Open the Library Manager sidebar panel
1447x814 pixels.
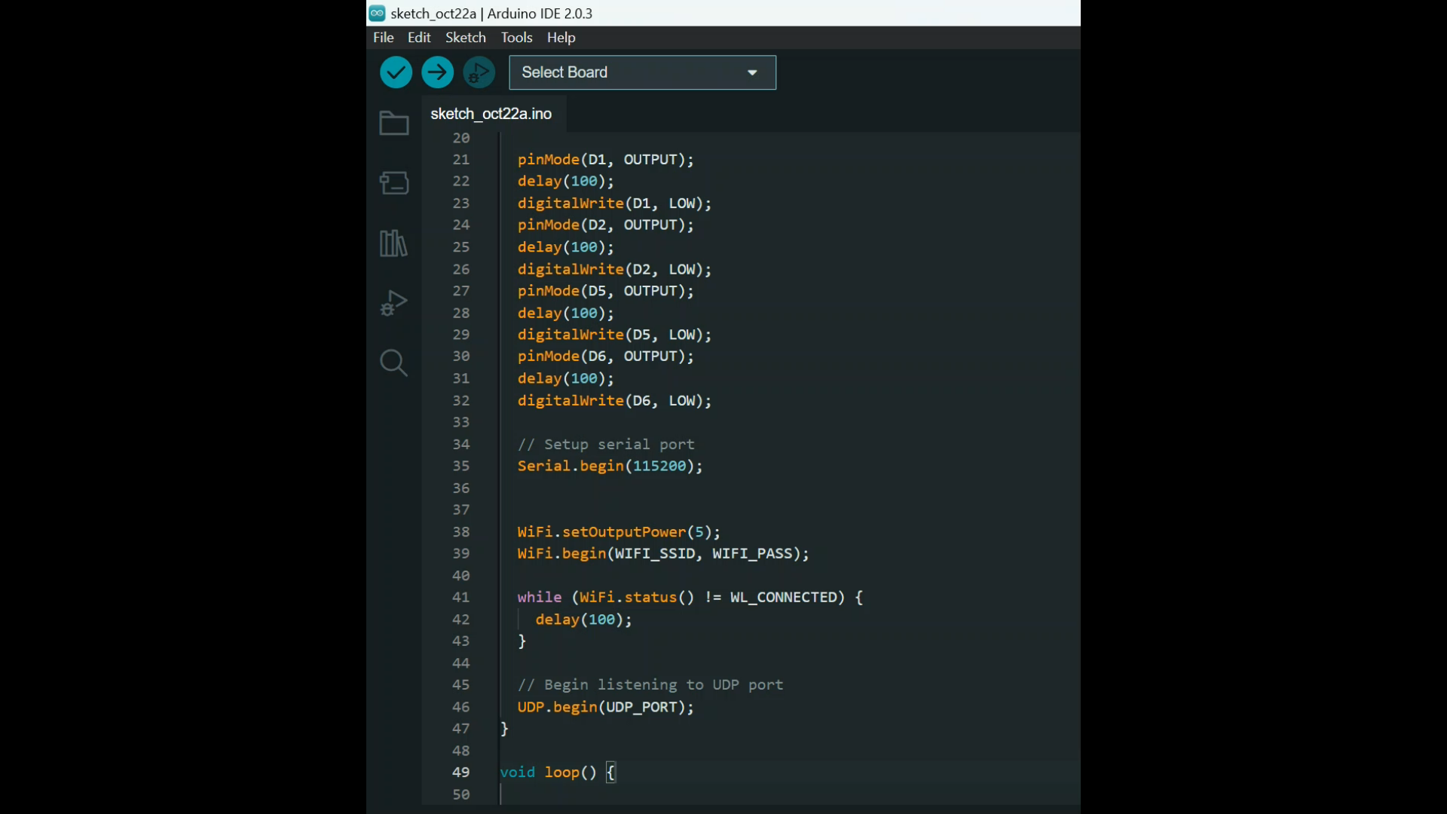point(393,243)
